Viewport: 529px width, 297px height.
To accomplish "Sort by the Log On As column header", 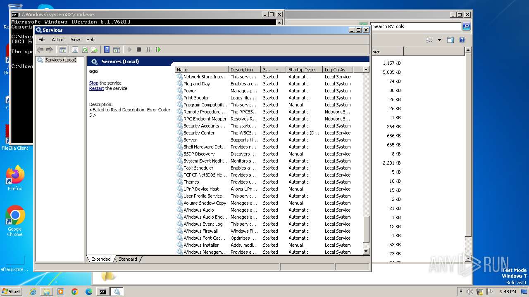I will coord(338,70).
